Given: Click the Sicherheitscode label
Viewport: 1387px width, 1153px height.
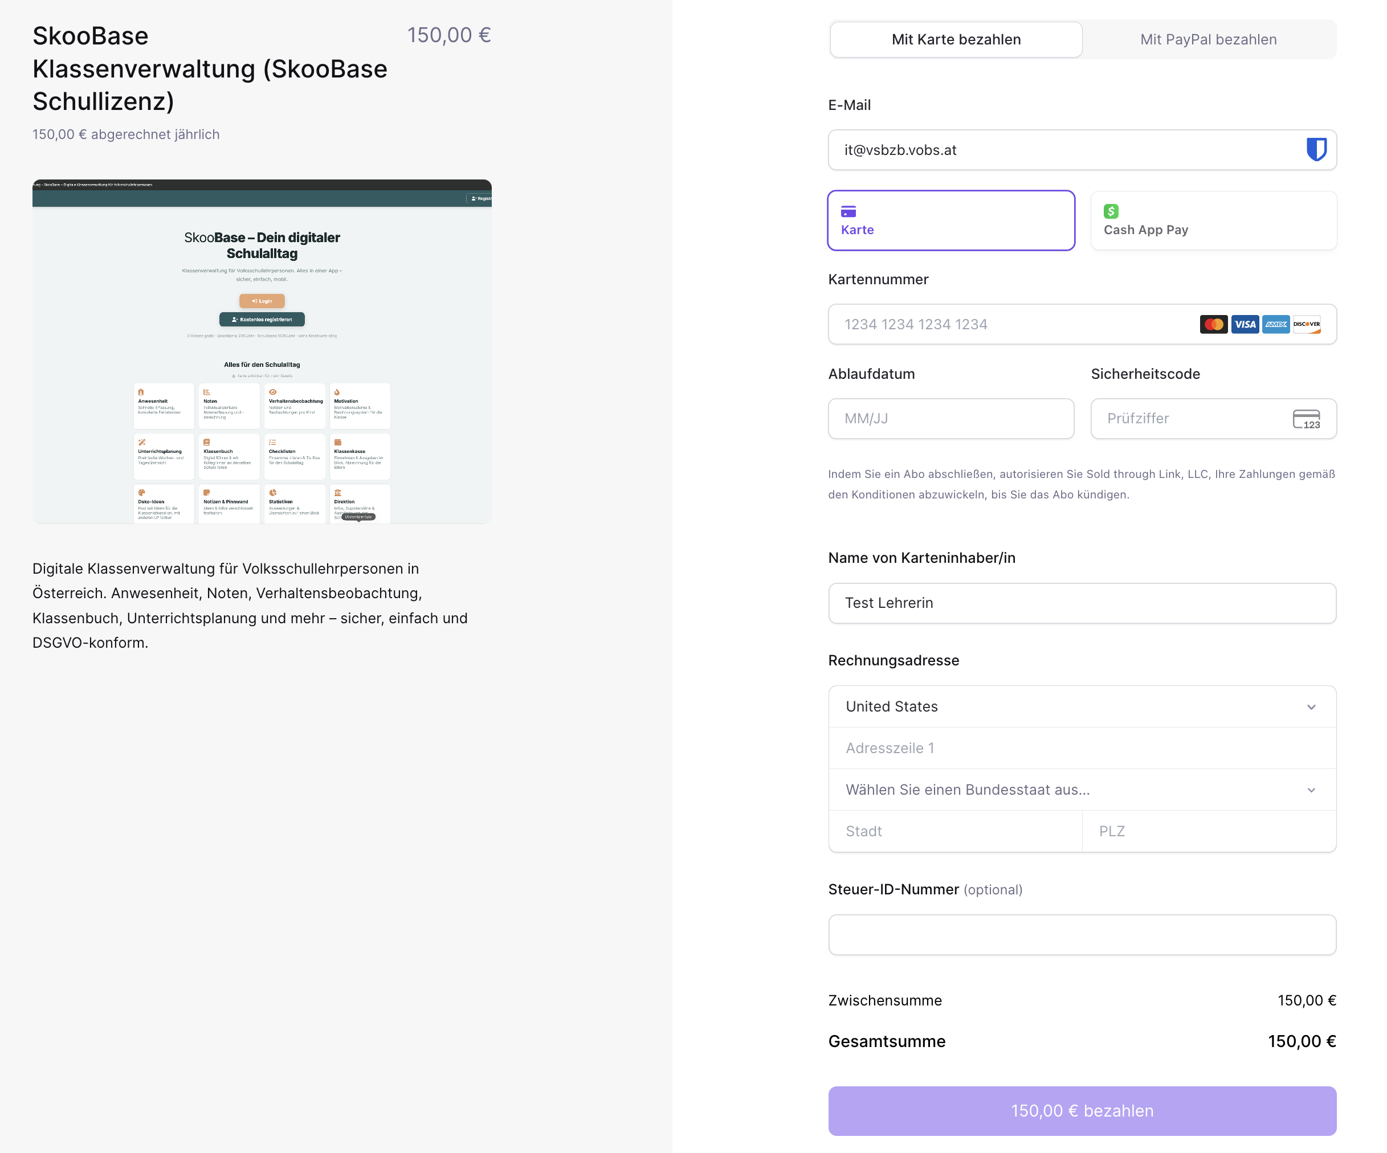Looking at the screenshot, I should (1145, 374).
